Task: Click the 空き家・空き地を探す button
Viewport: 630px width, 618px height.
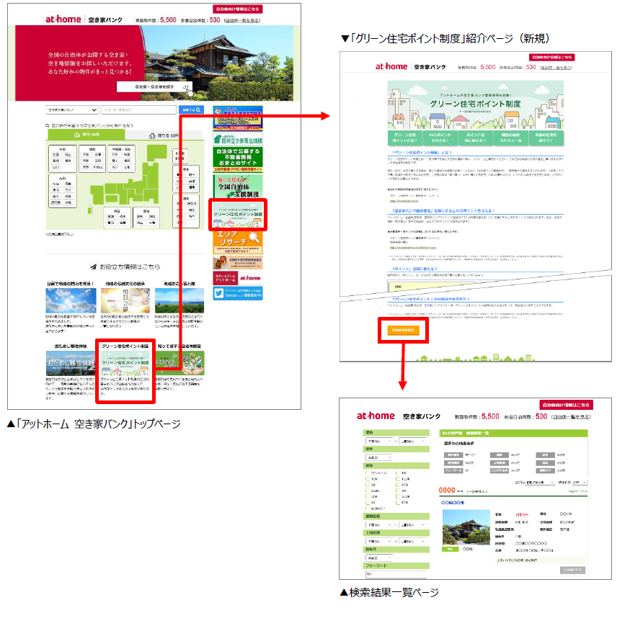Action: pyautogui.click(x=154, y=86)
